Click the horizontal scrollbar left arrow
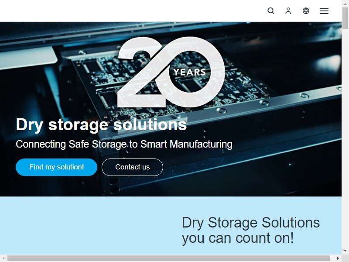Viewport: 349px width, 262px height. (3, 258)
